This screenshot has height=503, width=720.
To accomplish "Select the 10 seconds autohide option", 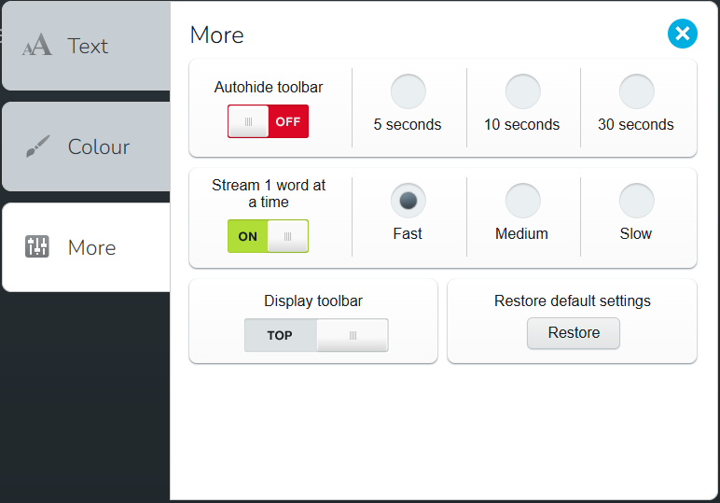I will tap(522, 91).
